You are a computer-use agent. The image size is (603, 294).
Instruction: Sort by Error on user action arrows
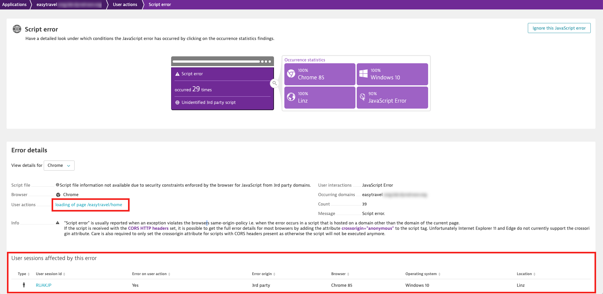[169, 274]
